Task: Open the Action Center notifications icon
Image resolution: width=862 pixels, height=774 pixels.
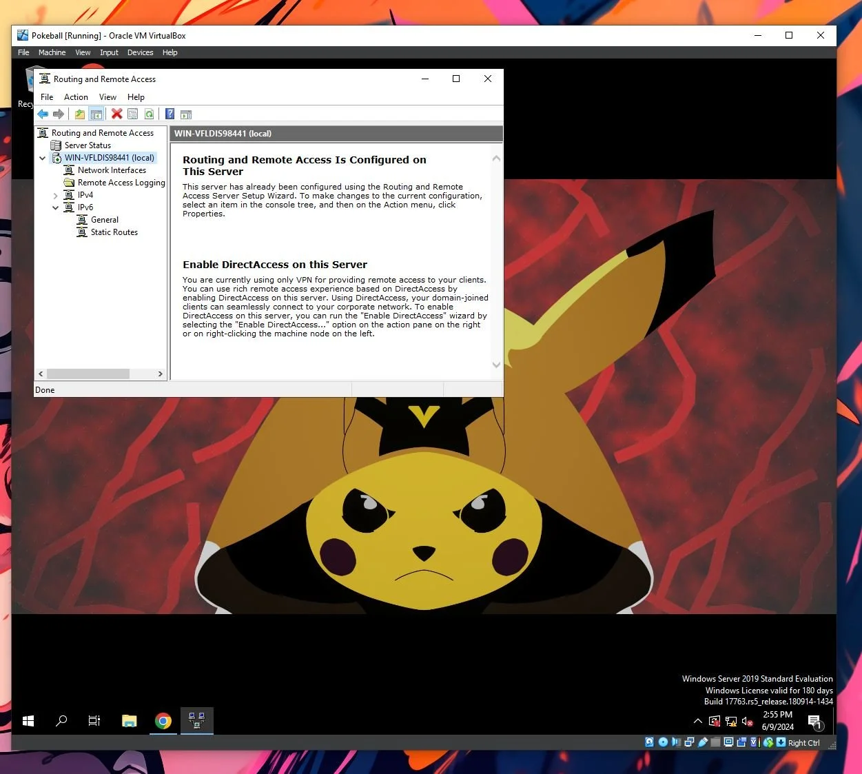Action: click(816, 722)
